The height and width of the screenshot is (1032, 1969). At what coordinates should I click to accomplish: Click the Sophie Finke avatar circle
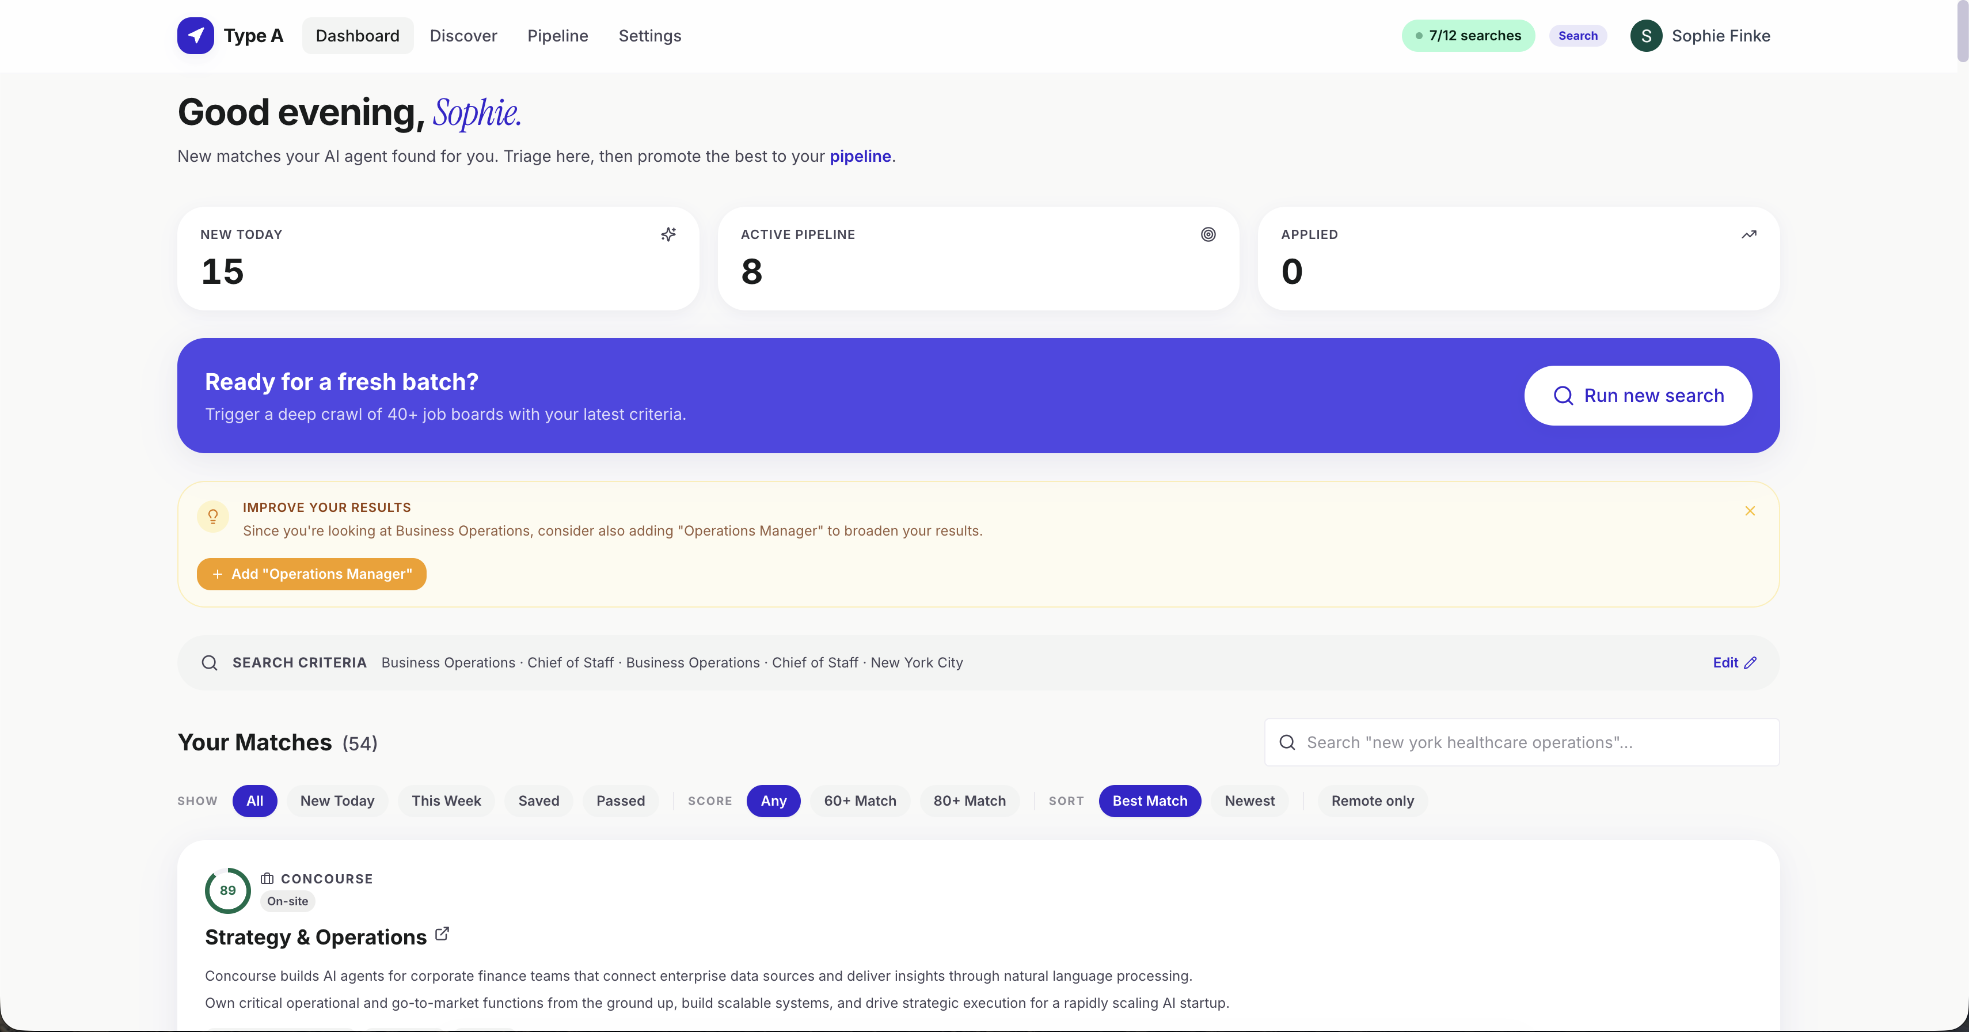click(x=1645, y=36)
